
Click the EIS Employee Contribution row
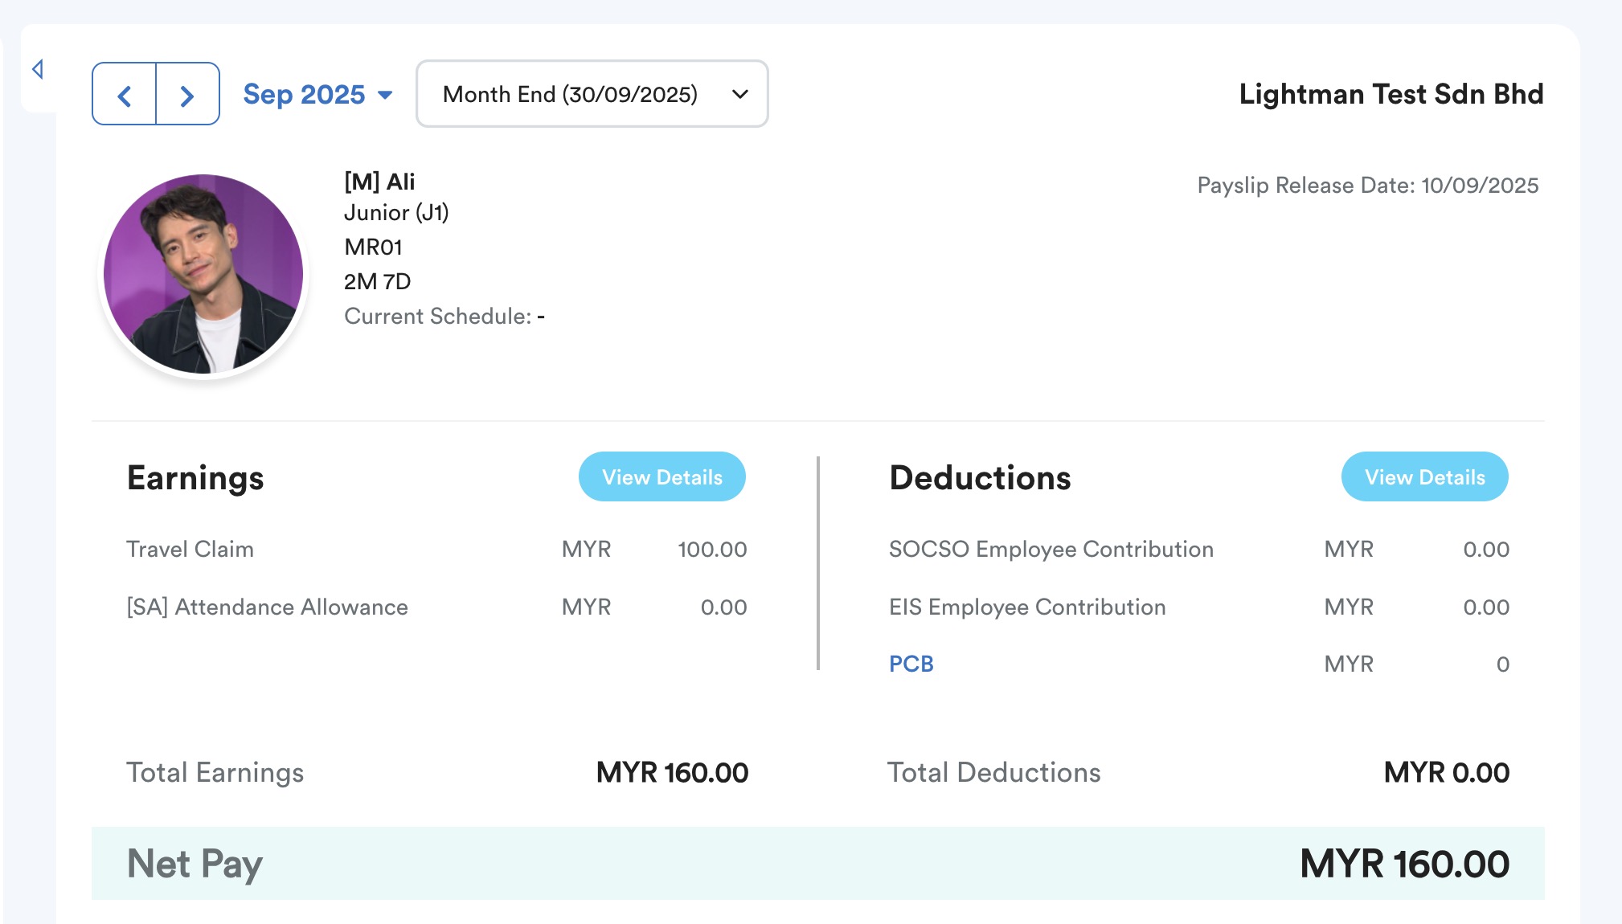tap(1026, 607)
